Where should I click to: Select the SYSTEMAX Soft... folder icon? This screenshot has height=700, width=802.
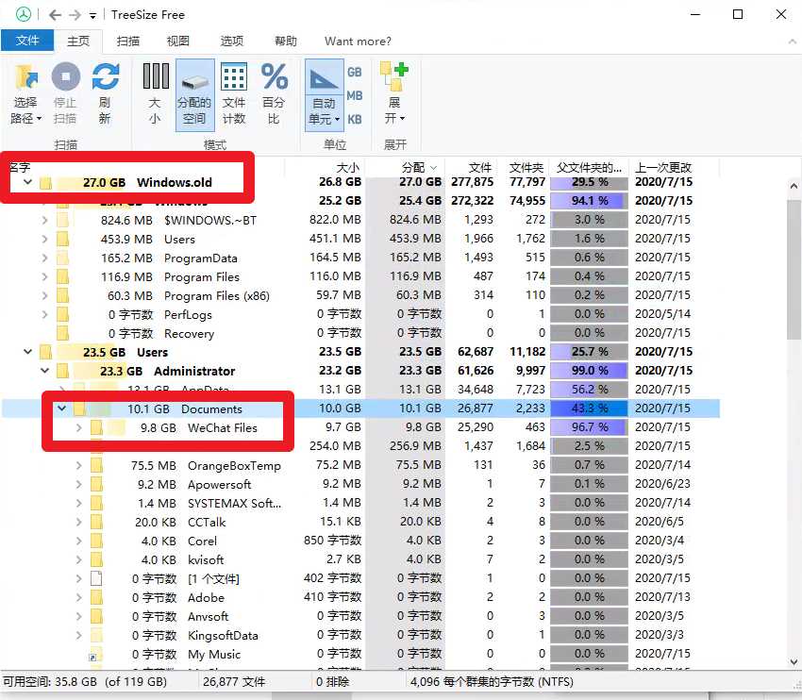96,503
